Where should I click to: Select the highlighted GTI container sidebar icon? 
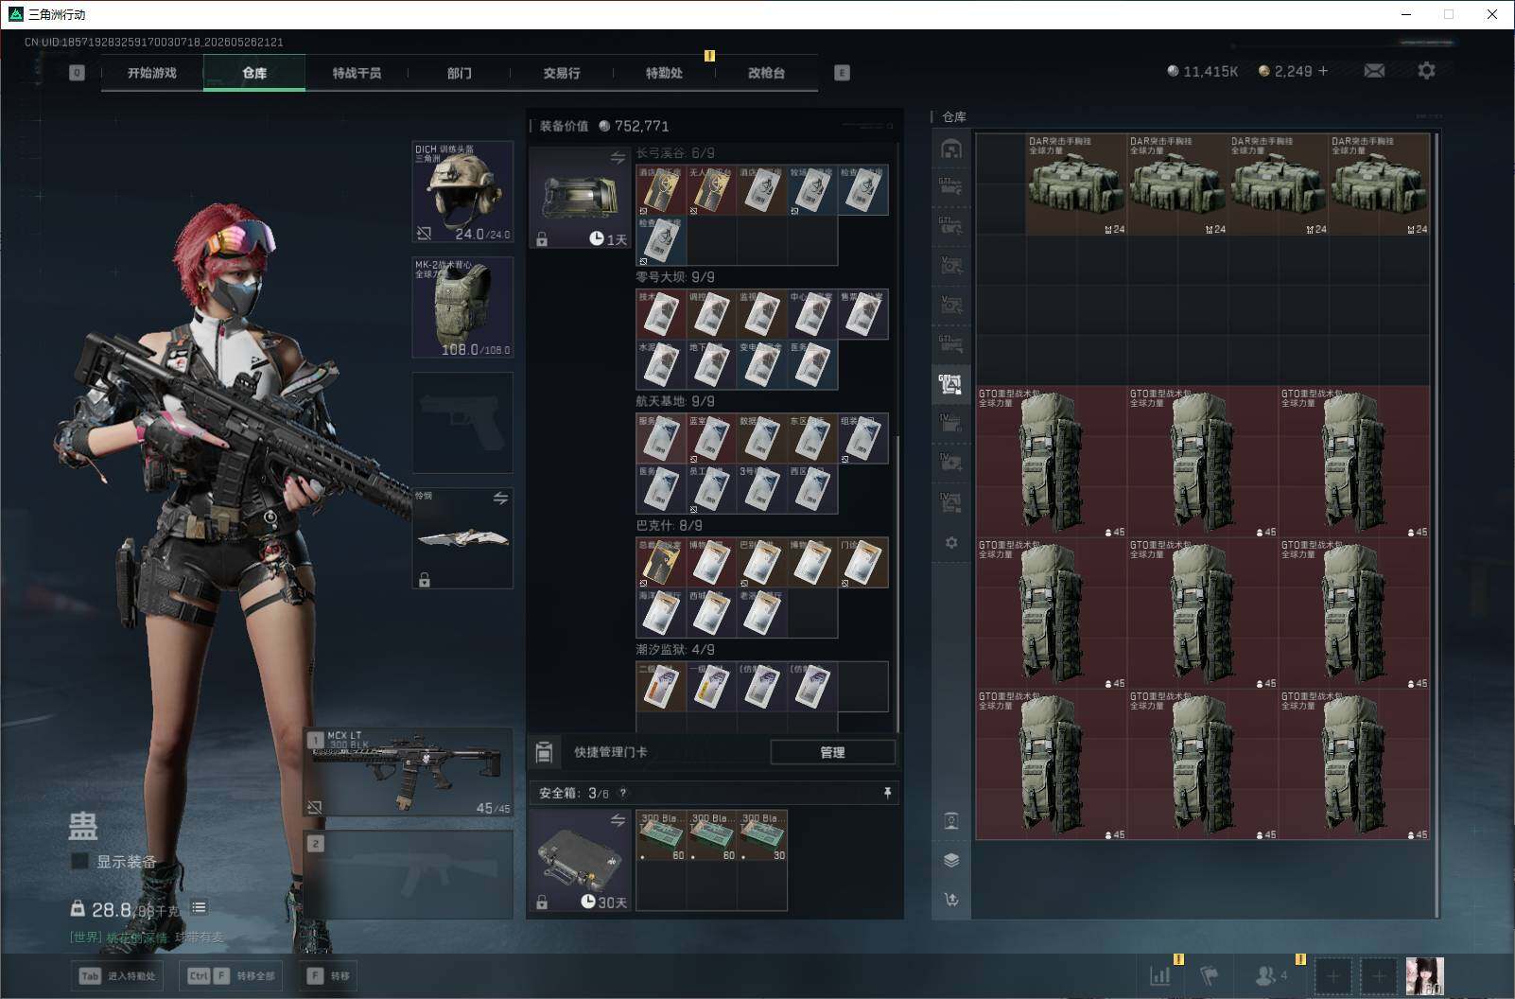click(x=950, y=384)
